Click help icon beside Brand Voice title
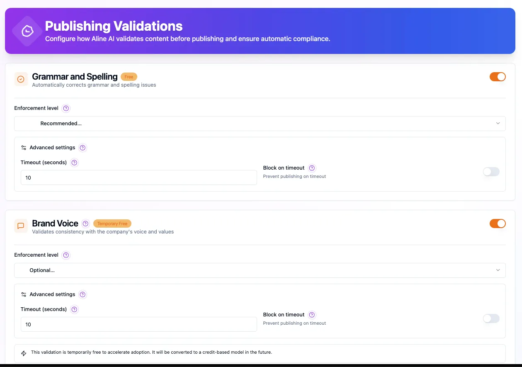The image size is (522, 367). click(86, 224)
